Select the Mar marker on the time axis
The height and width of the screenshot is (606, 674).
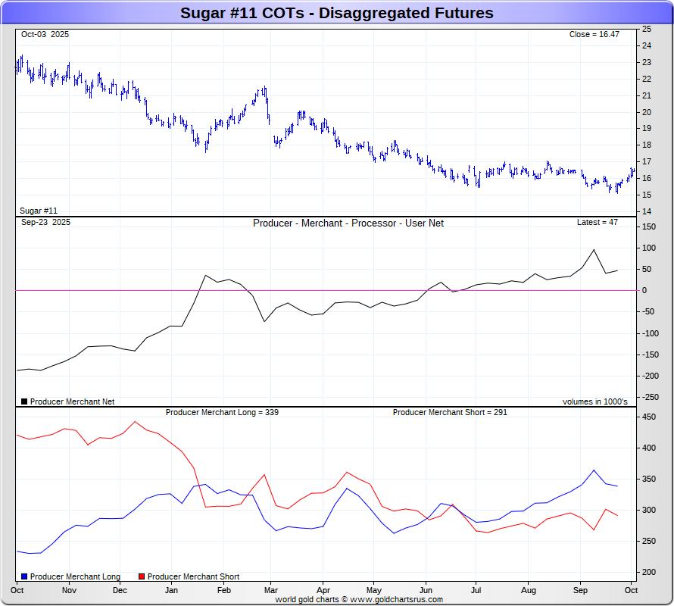272,589
